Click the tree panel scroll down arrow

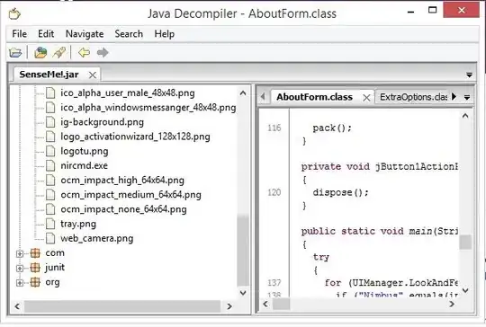pos(243,292)
